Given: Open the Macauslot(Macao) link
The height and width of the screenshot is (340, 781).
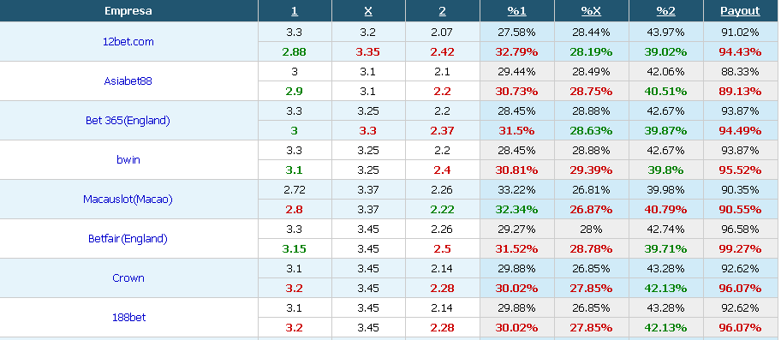Looking at the screenshot, I should click(128, 200).
